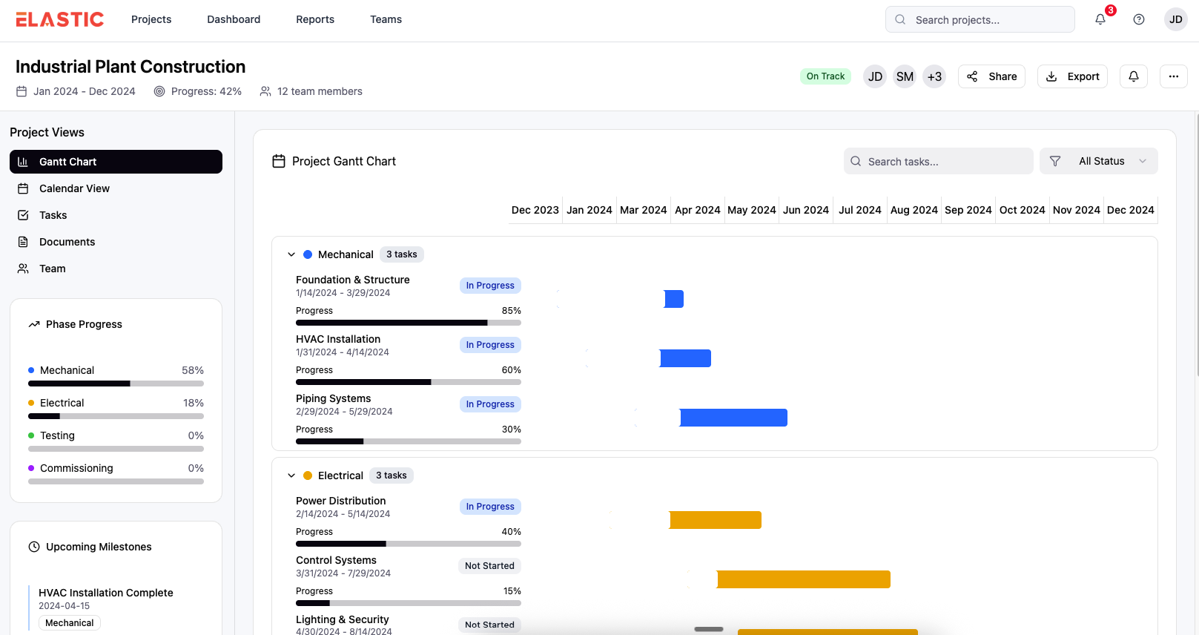Viewport: 1199px width, 635px height.
Task: Collapse the Mechanical task group
Action: (291, 254)
